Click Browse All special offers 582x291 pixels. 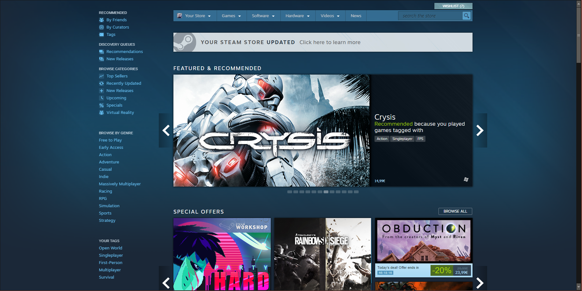tap(455, 211)
